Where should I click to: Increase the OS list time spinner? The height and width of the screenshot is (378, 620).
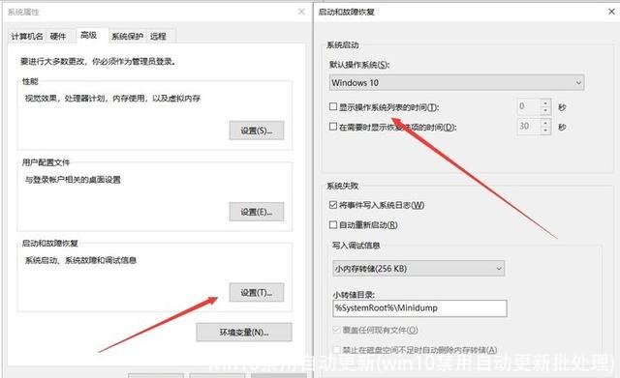[x=545, y=102]
